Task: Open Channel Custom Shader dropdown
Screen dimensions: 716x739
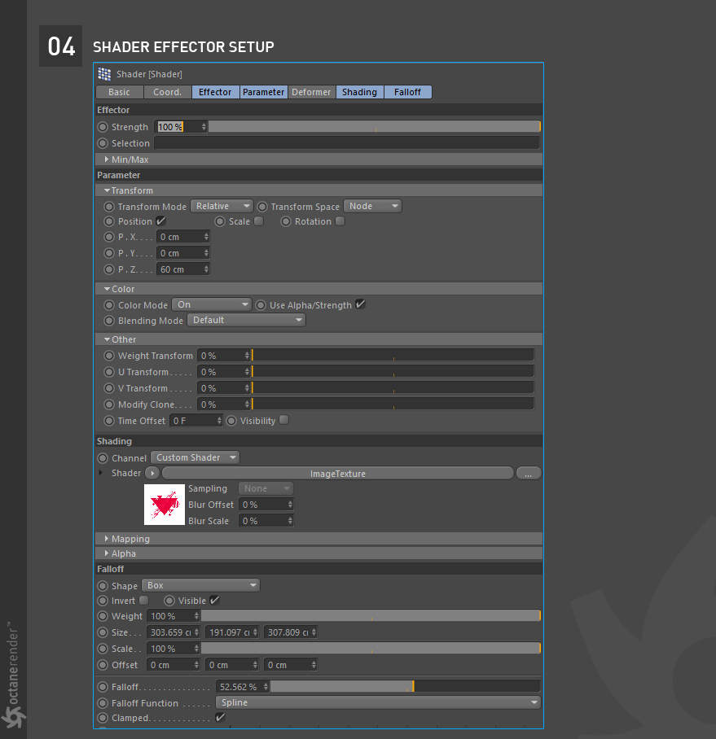Action: (x=195, y=457)
